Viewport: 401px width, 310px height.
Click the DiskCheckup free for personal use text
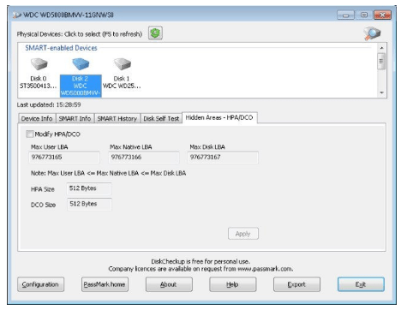coord(200,261)
